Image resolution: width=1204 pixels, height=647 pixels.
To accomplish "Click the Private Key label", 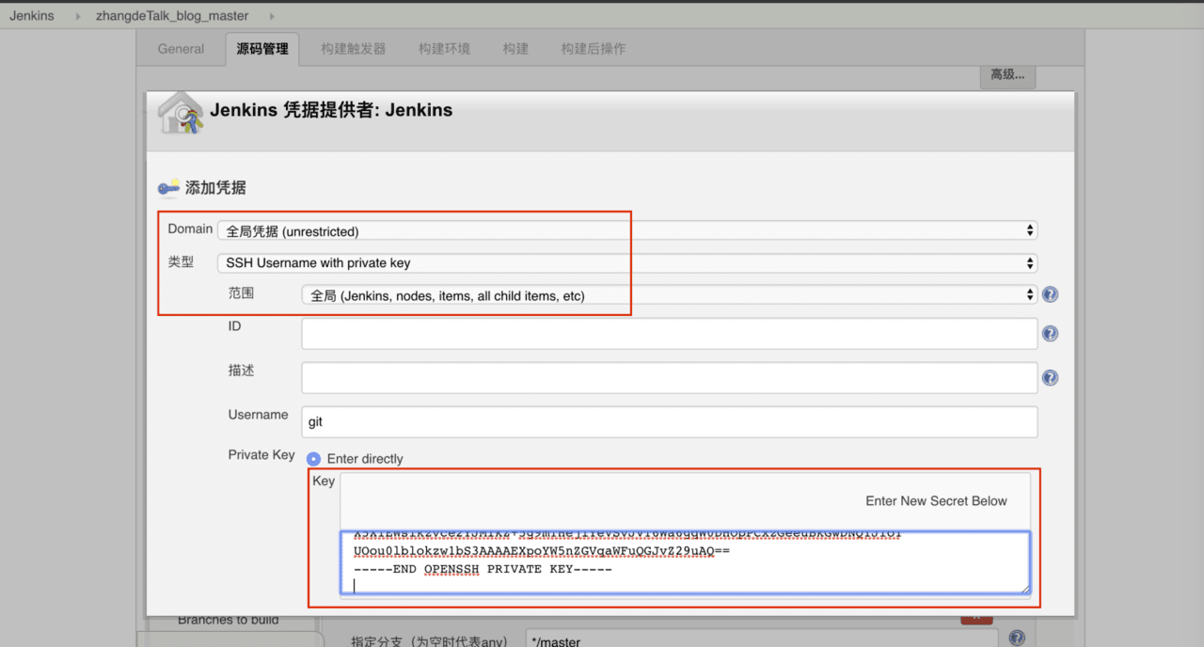I will 261,455.
